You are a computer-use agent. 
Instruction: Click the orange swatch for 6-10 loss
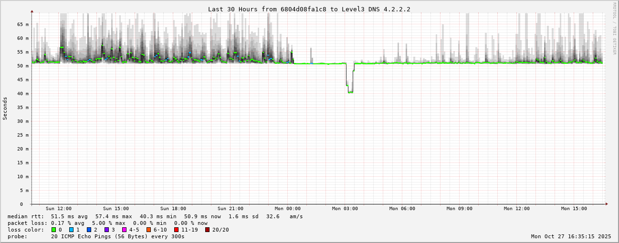[x=148, y=230]
